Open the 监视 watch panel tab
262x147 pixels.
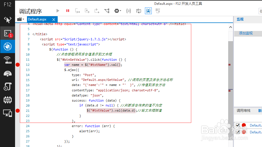coord(240,19)
